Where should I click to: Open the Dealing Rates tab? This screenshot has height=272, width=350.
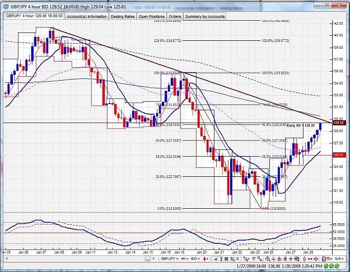click(x=123, y=17)
